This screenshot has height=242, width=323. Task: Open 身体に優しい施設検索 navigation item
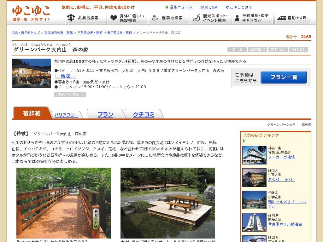click(x=127, y=18)
